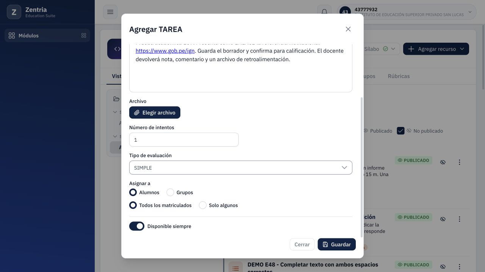485x272 pixels.
Task: Open the three-dot menu for DEMO E48
Action: click(459, 267)
